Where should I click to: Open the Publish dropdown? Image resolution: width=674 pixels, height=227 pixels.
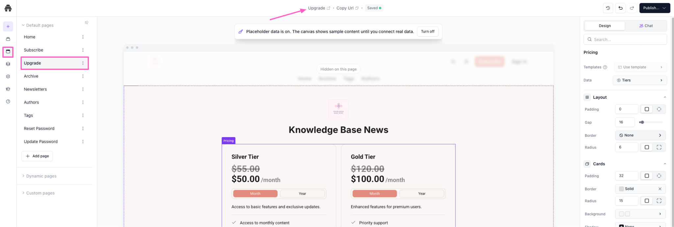pos(655,8)
